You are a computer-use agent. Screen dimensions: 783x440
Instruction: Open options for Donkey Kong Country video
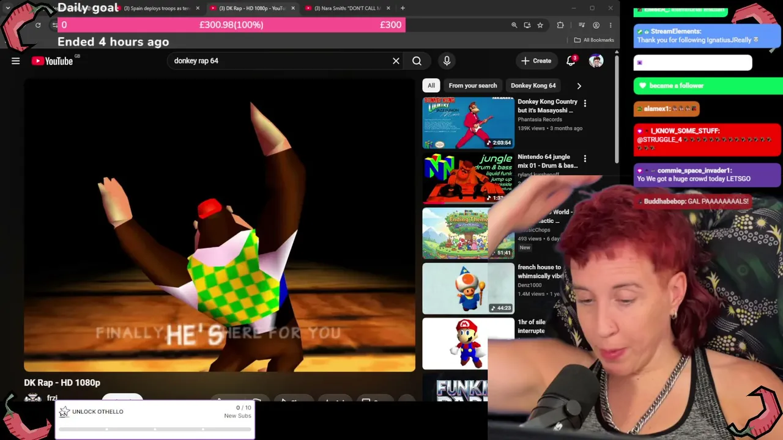(x=585, y=103)
